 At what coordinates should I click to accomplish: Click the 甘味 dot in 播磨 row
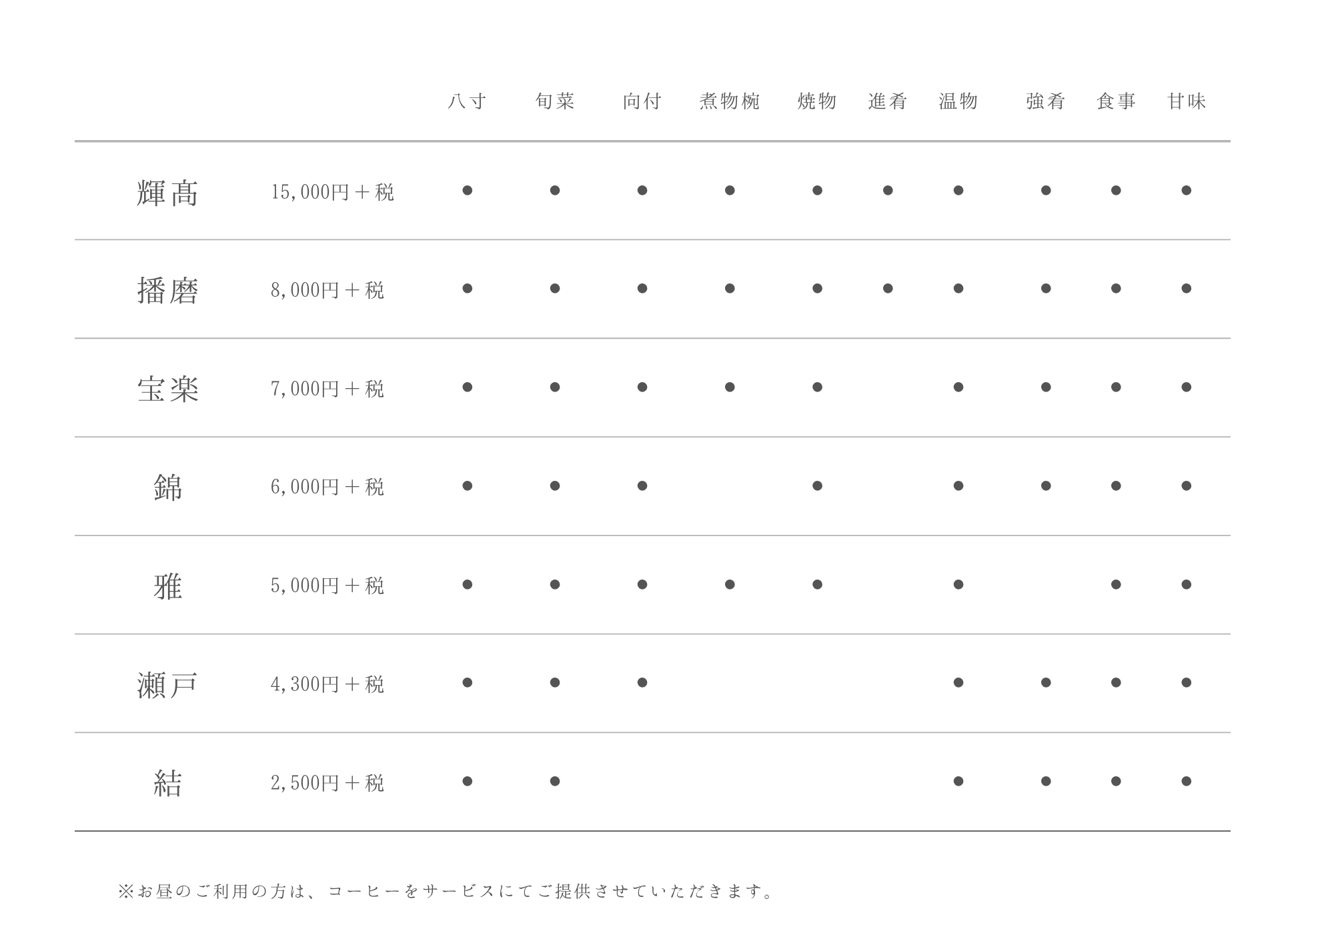[x=1187, y=288]
